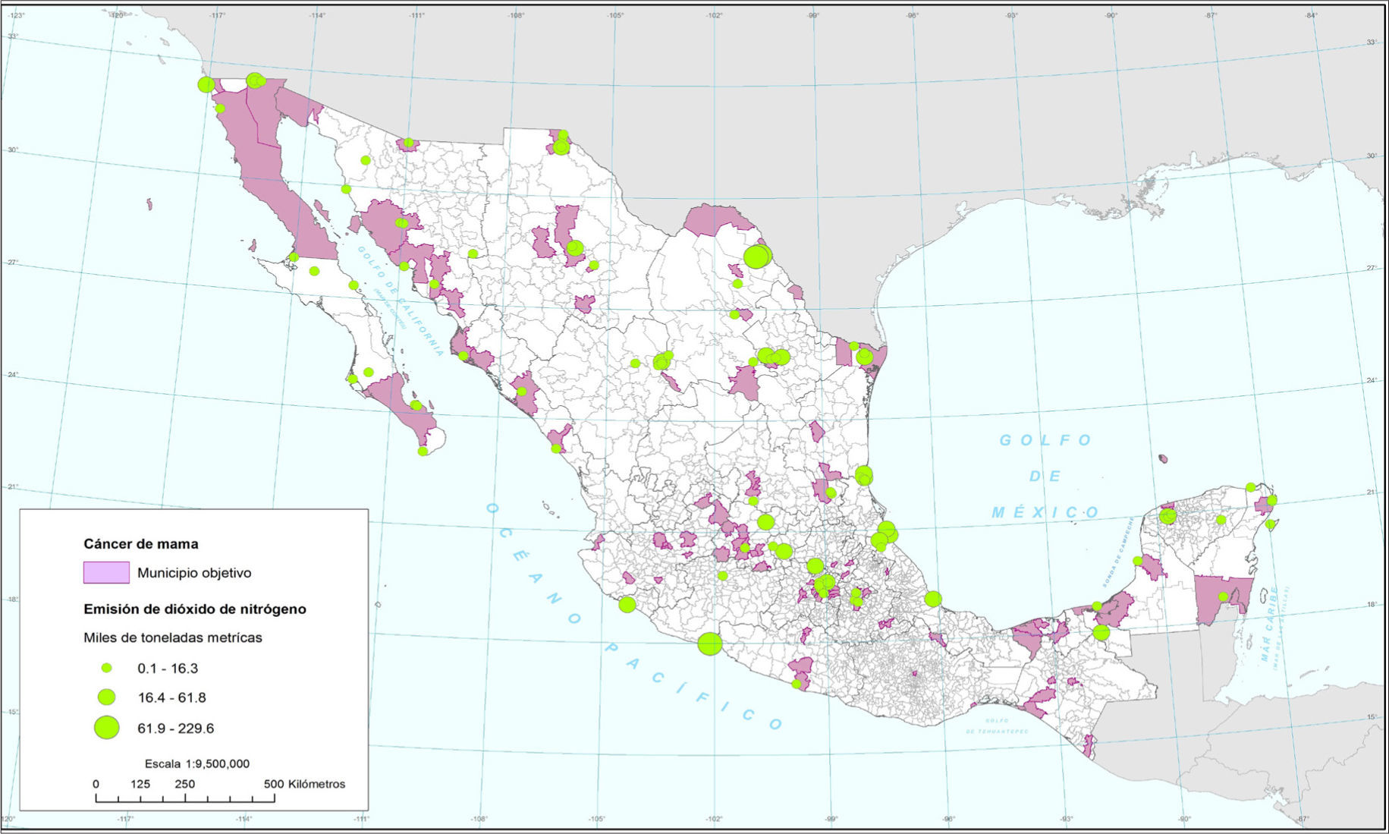Click the medium green legend circle

tap(107, 697)
